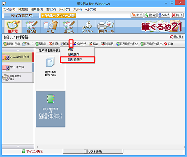The image size is (187, 157).
Task: Click the folder list scroll-up arrow
Action: [18, 50]
